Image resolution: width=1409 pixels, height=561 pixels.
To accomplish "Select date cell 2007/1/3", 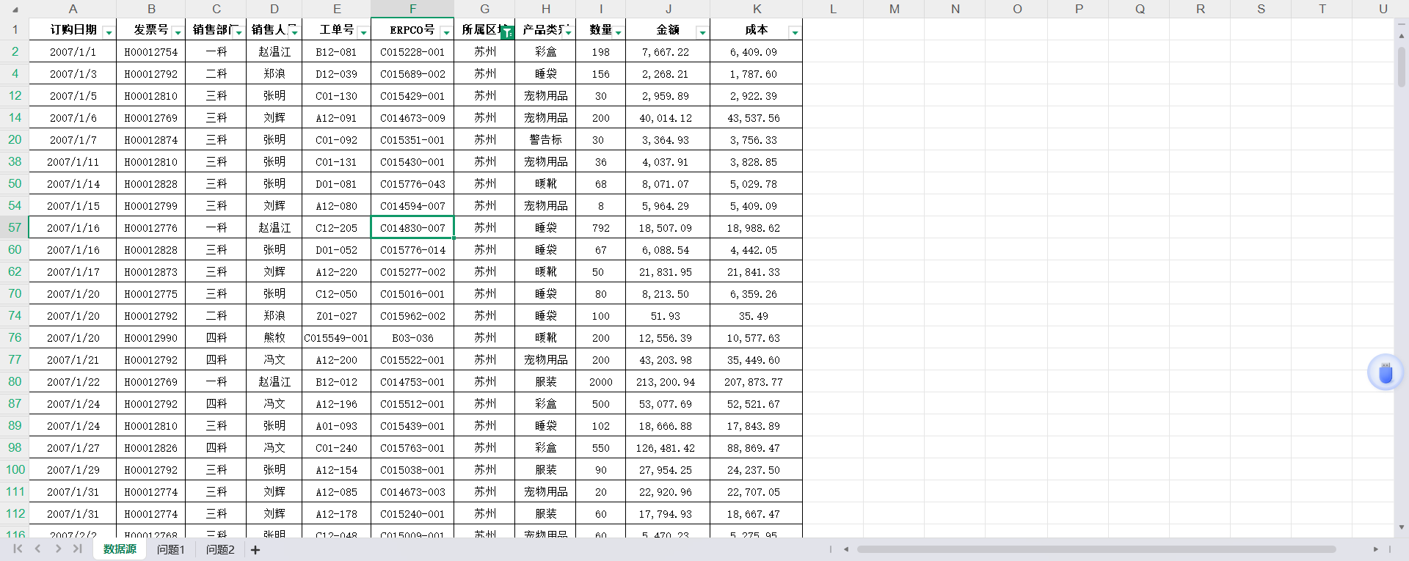I will point(73,73).
